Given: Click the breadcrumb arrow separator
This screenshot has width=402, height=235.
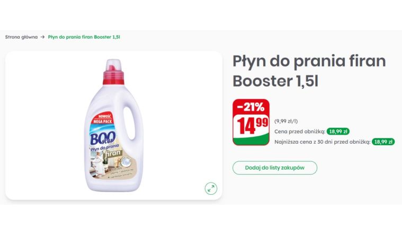Looking at the screenshot, I should (42, 37).
